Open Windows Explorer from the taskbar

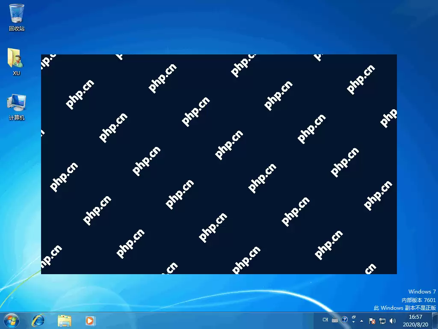[65, 320]
